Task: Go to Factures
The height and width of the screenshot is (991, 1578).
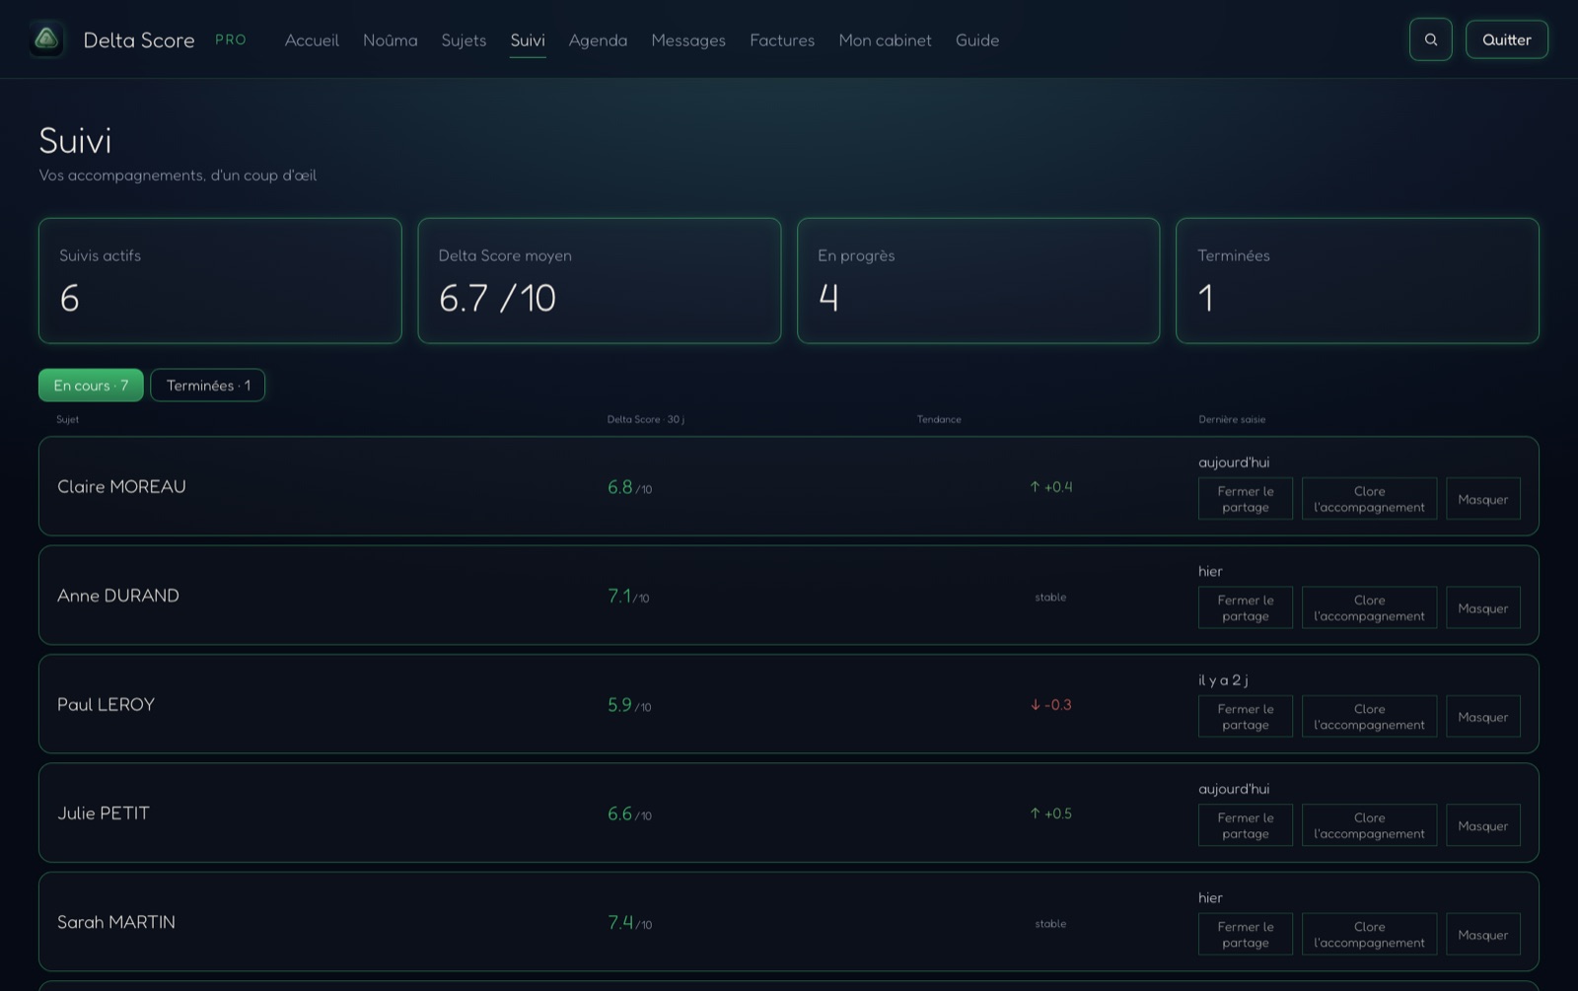Action: (x=782, y=40)
